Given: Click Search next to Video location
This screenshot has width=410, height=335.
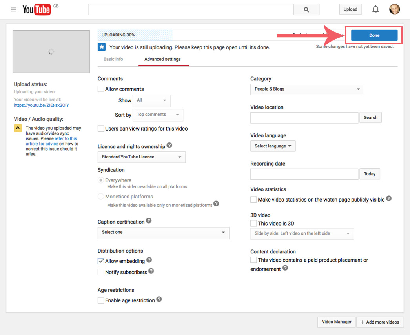Looking at the screenshot, I should click(370, 117).
